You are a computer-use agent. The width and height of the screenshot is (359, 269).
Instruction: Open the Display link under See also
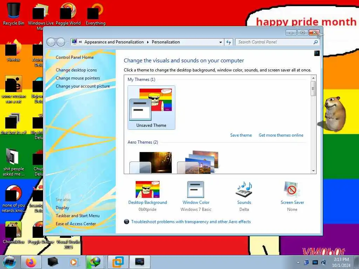point(62,208)
